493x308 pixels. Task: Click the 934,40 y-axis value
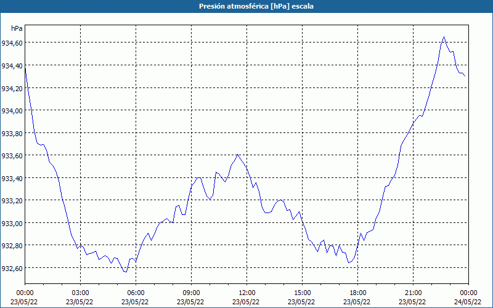tap(12, 66)
